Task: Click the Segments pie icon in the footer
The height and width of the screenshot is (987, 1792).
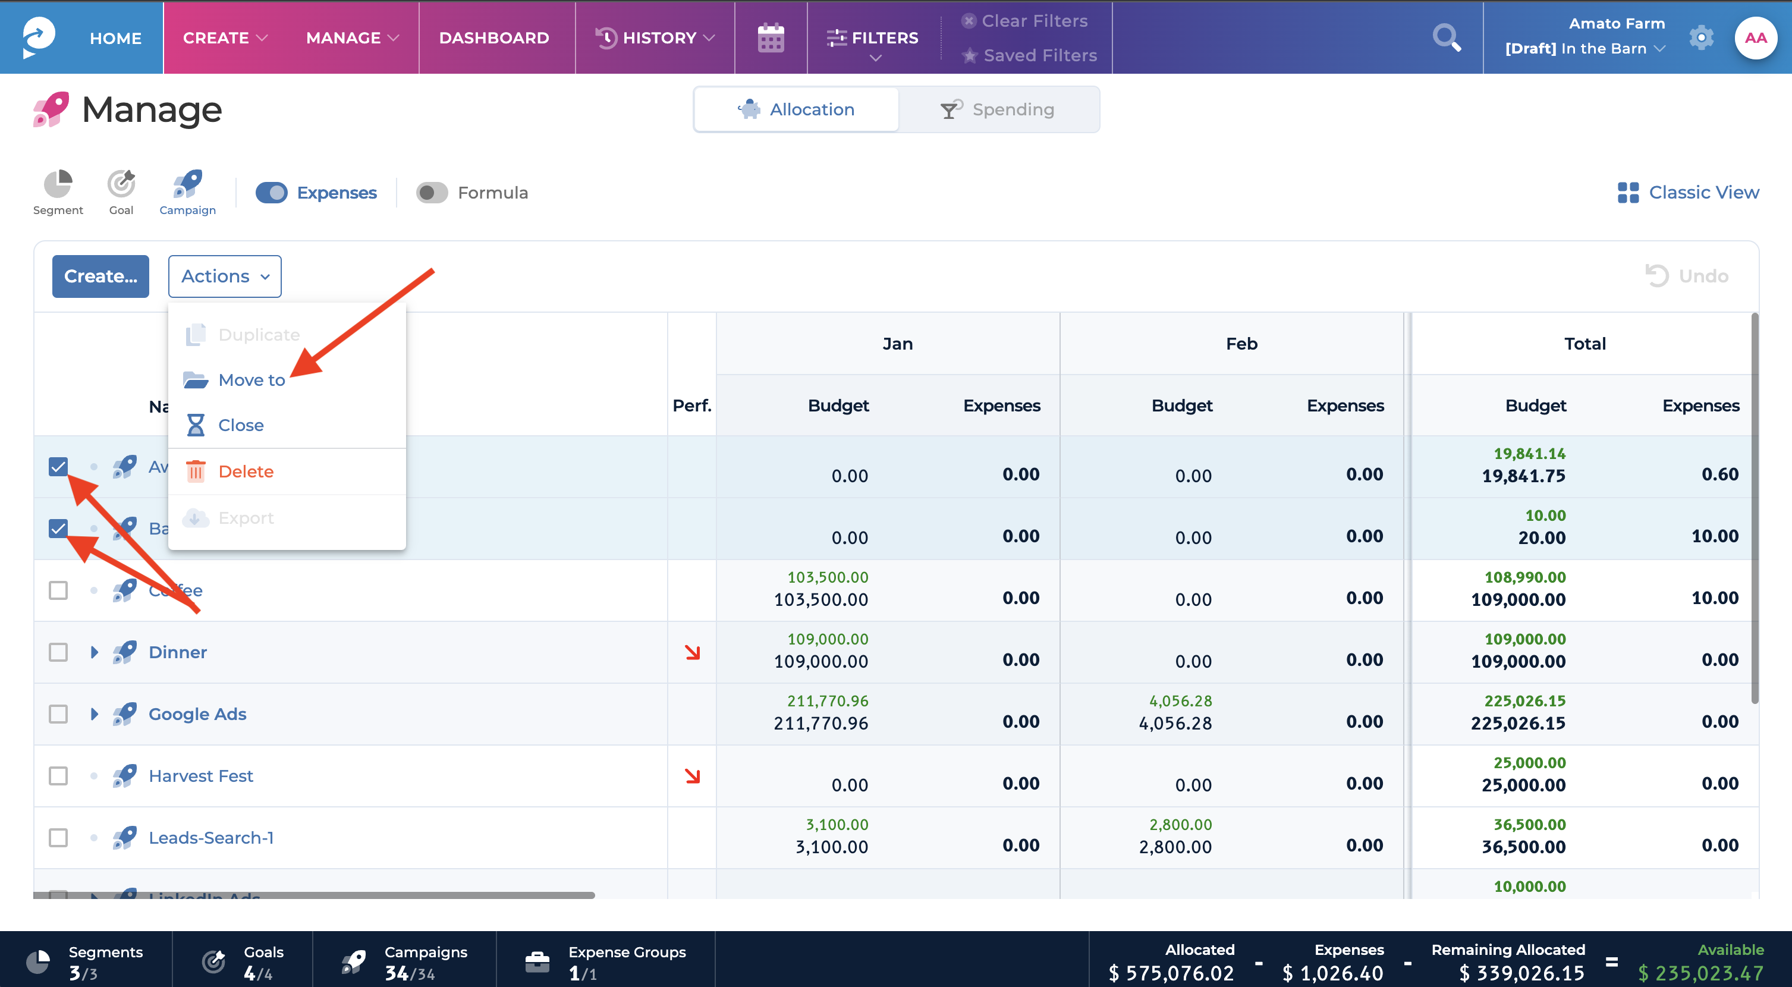Action: (38, 962)
